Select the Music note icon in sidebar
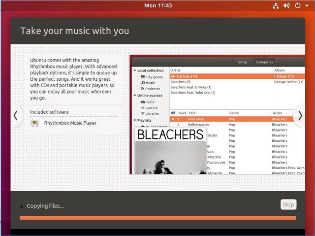 [142, 83]
